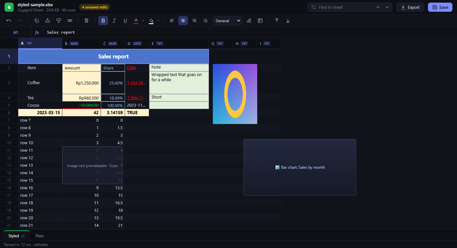This screenshot has height=248, width=457.
Task: Apply the fill color bucket button
Action: point(151,21)
